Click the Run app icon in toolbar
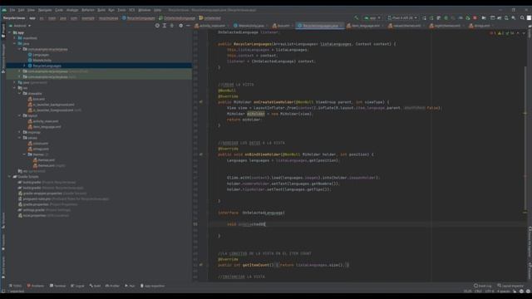Viewport: 532px width, 299px height. pyautogui.click(x=424, y=18)
